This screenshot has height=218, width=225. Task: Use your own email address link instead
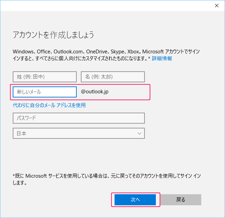point(49,105)
